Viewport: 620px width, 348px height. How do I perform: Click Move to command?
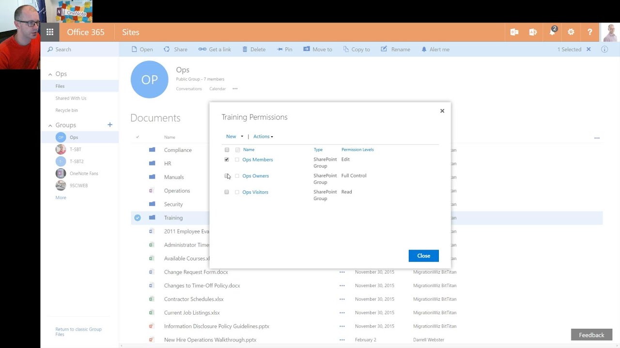tap(318, 49)
